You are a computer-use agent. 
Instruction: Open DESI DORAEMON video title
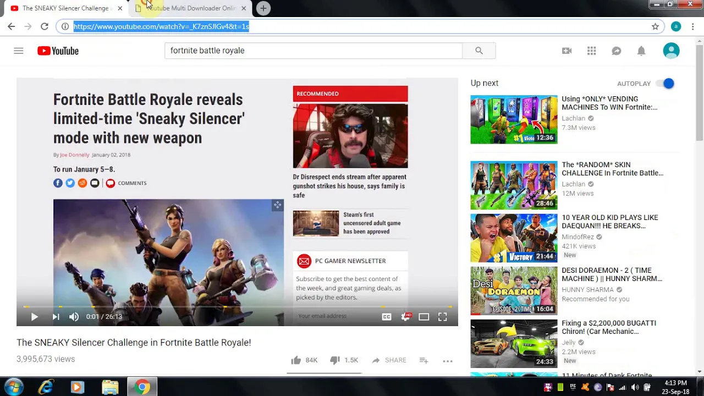coord(612,274)
